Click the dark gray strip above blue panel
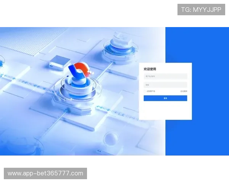Screen dimensions: 229x183 click(x=197, y=26)
